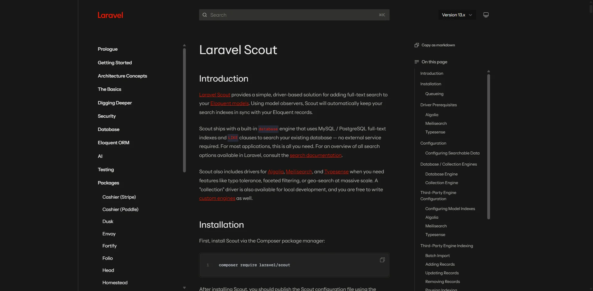Jump to Configuration in On this page
The image size is (593, 291).
pos(433,143)
